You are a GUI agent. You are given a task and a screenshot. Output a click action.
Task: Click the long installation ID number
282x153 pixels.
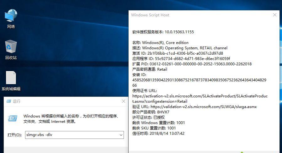pyautogui.click(x=199, y=83)
